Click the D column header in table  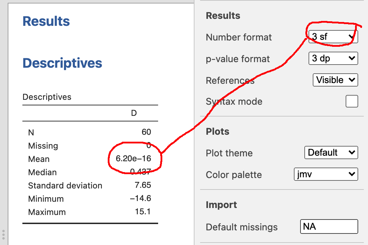134,113
